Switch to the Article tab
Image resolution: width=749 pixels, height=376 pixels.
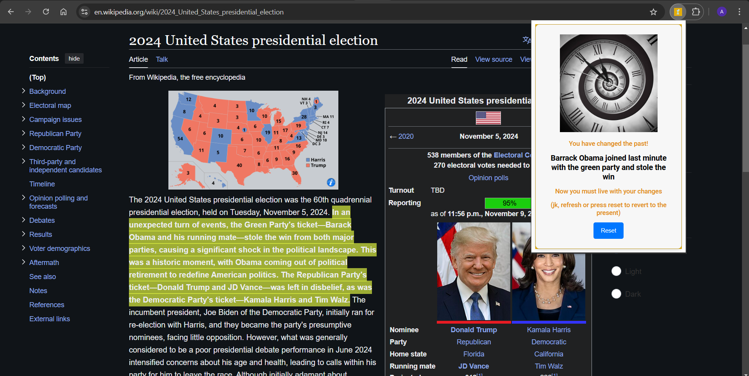pos(138,59)
